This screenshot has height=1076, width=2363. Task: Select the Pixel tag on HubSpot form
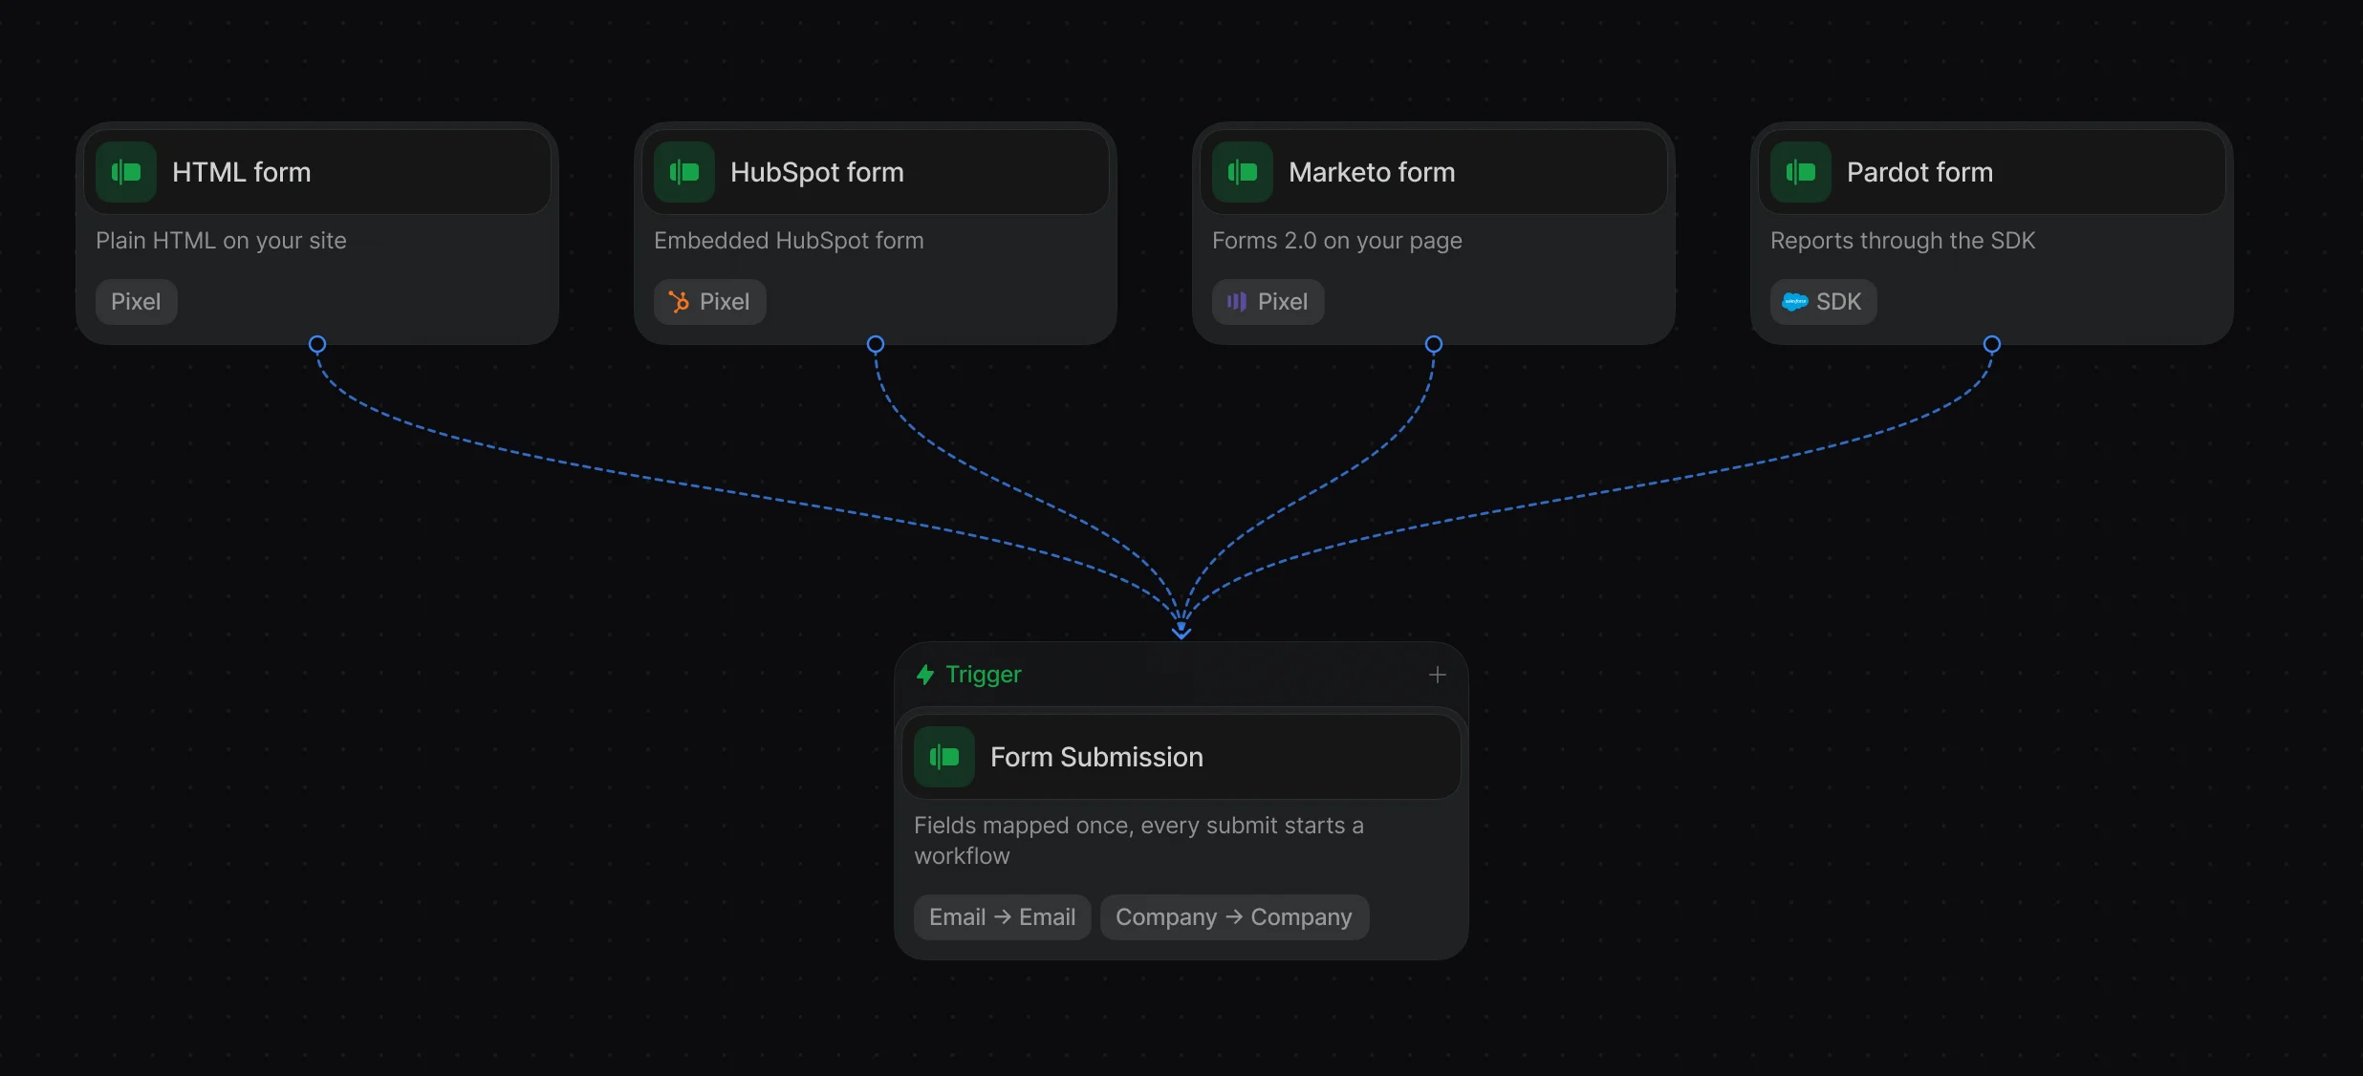click(709, 302)
